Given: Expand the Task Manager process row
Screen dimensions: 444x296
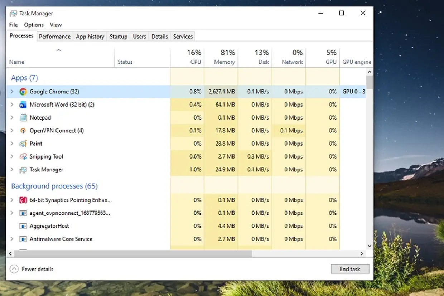Looking at the screenshot, I should point(12,170).
